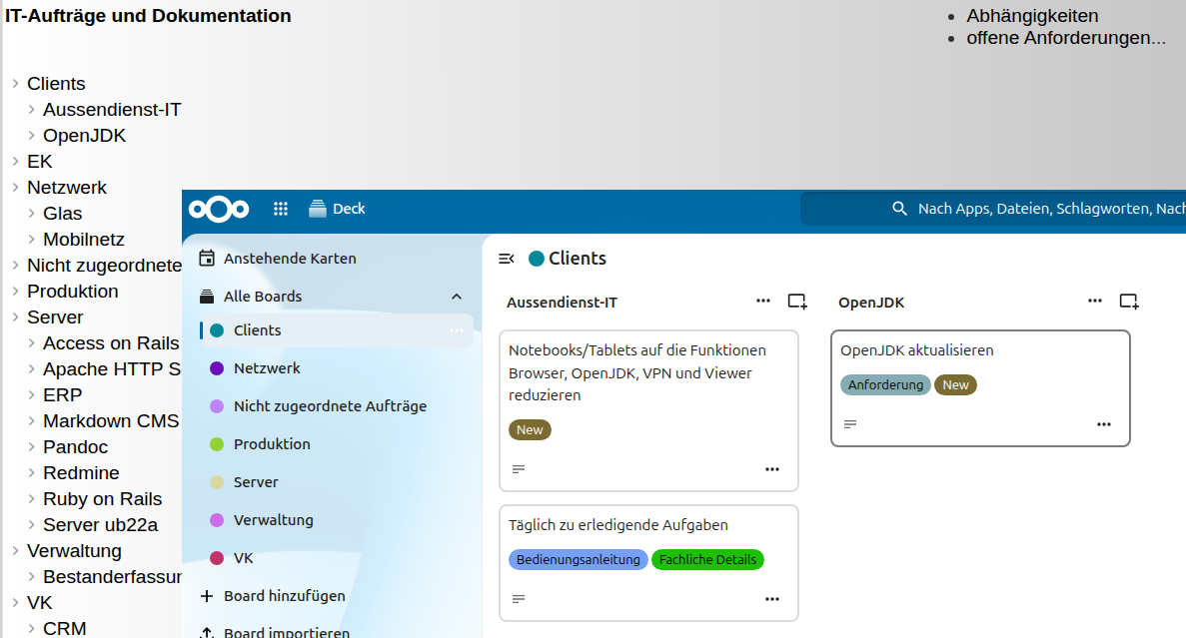Image resolution: width=1186 pixels, height=638 pixels.
Task: Open the Aussendienst-IT tree entry
Action: tap(112, 110)
